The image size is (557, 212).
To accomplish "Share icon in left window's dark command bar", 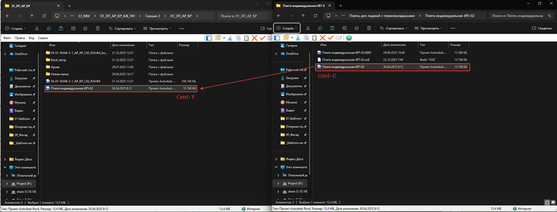I will pyautogui.click(x=85, y=28).
